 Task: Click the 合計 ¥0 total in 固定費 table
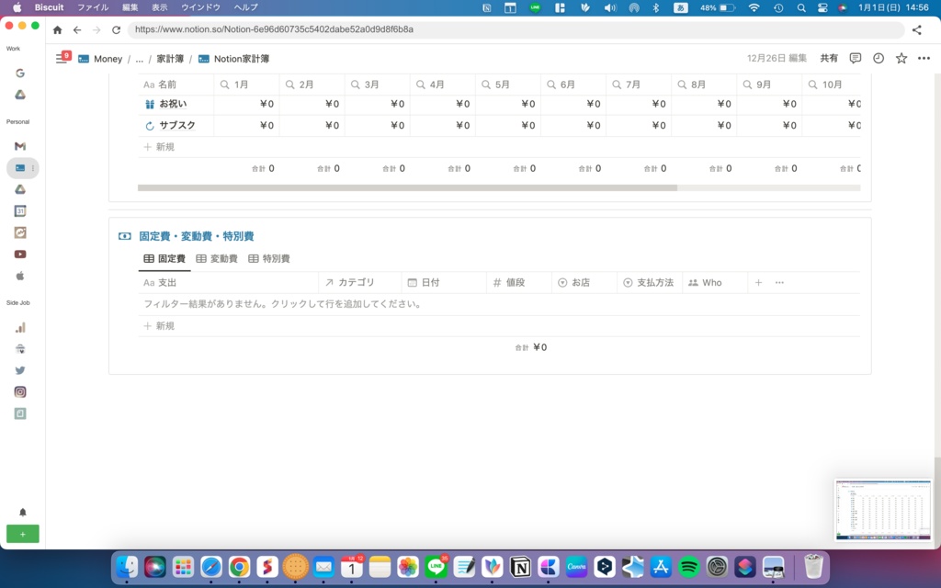[x=531, y=347]
